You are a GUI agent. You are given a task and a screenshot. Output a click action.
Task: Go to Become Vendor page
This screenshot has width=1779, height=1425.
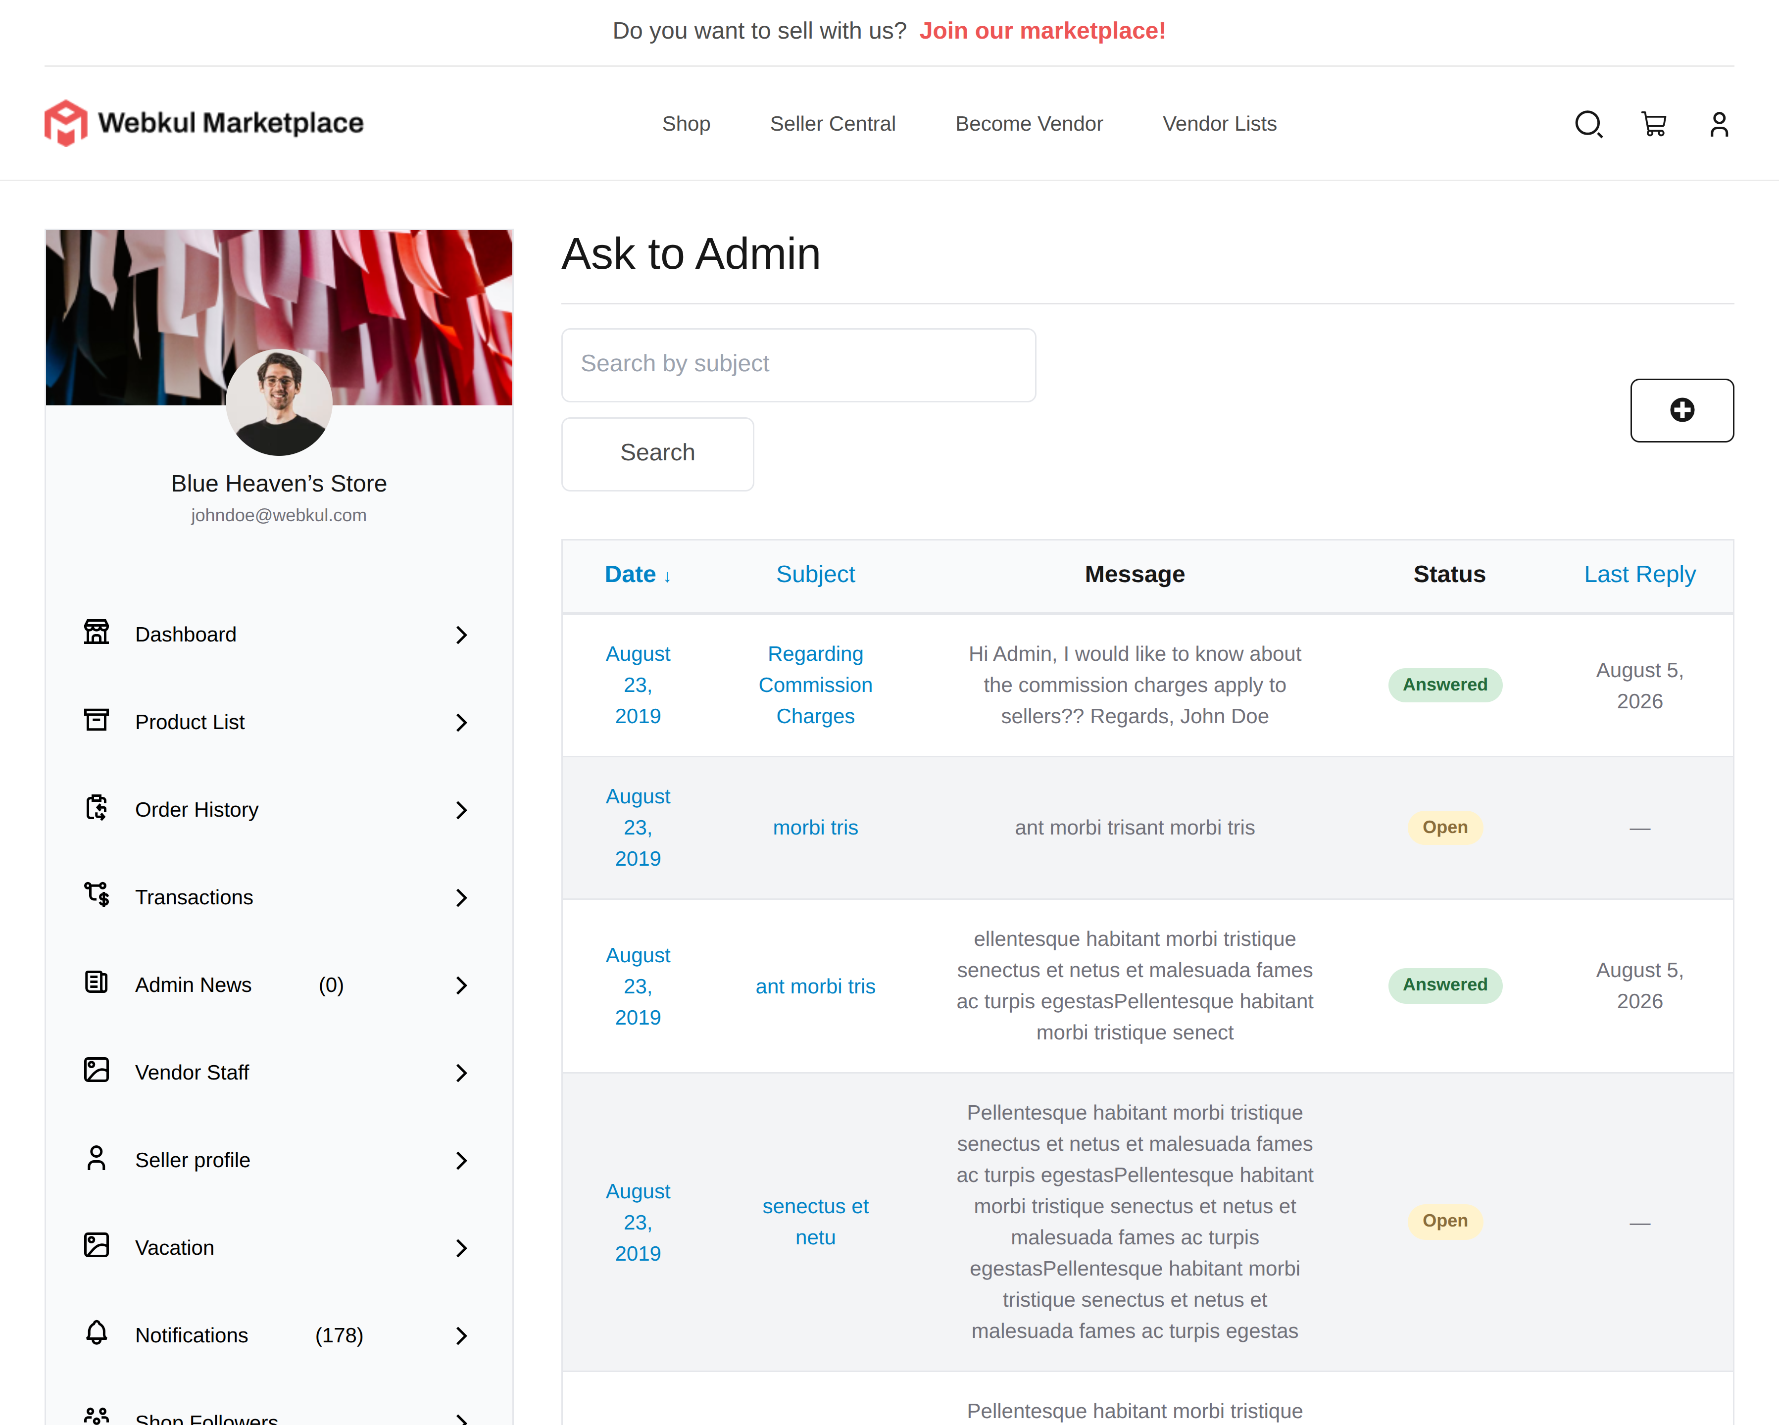click(x=1029, y=124)
